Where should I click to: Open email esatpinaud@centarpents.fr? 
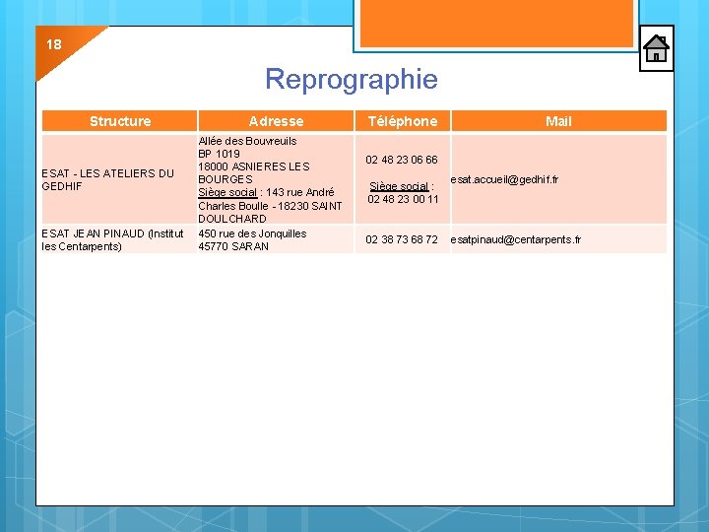coord(515,239)
